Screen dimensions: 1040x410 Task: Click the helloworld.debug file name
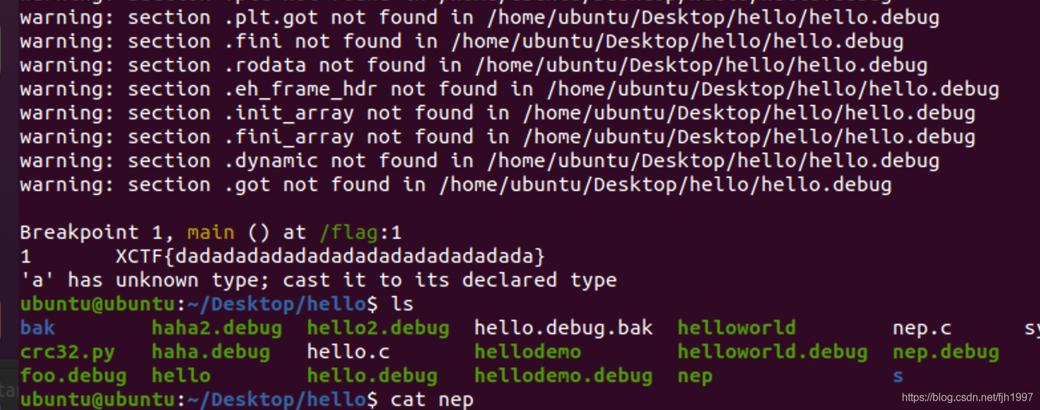tap(772, 352)
